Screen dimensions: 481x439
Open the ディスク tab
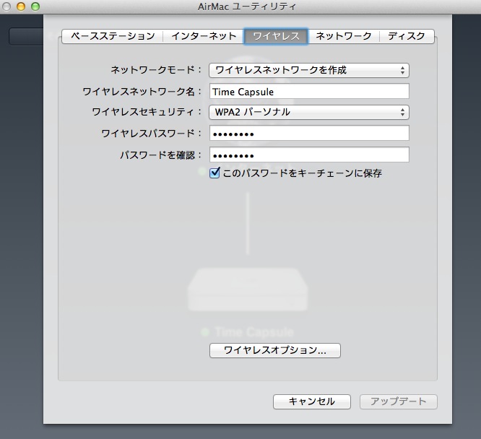tap(407, 36)
